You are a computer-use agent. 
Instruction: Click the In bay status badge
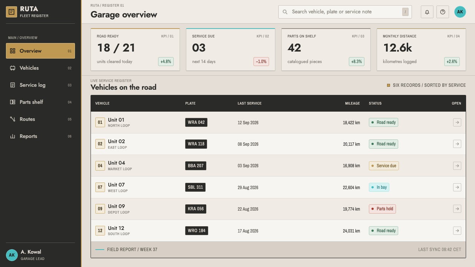tap(379, 187)
